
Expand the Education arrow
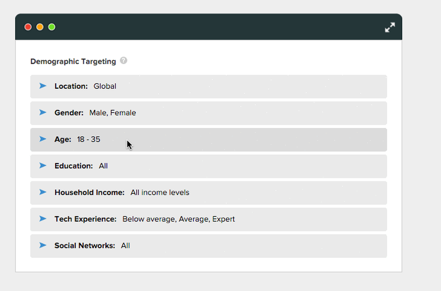43,166
